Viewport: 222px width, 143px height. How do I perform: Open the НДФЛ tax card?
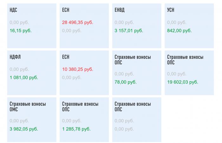[32, 73]
